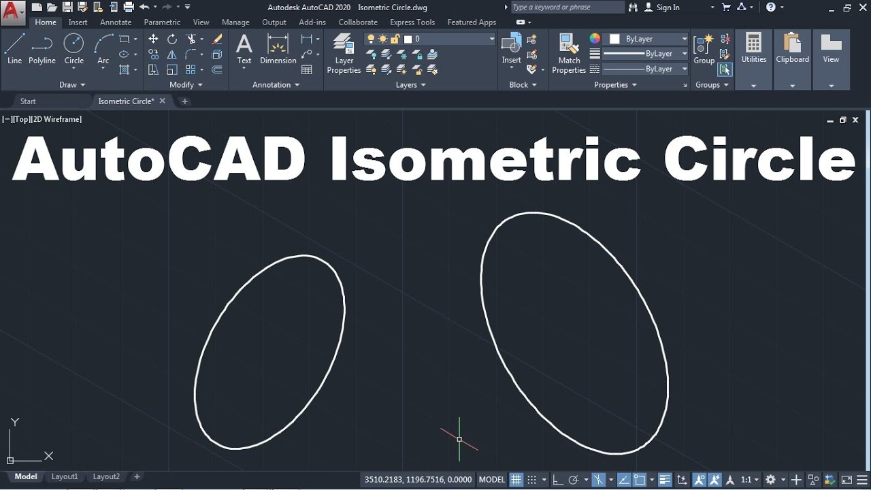Open the object color wheel icon
871x490 pixels.
point(595,39)
